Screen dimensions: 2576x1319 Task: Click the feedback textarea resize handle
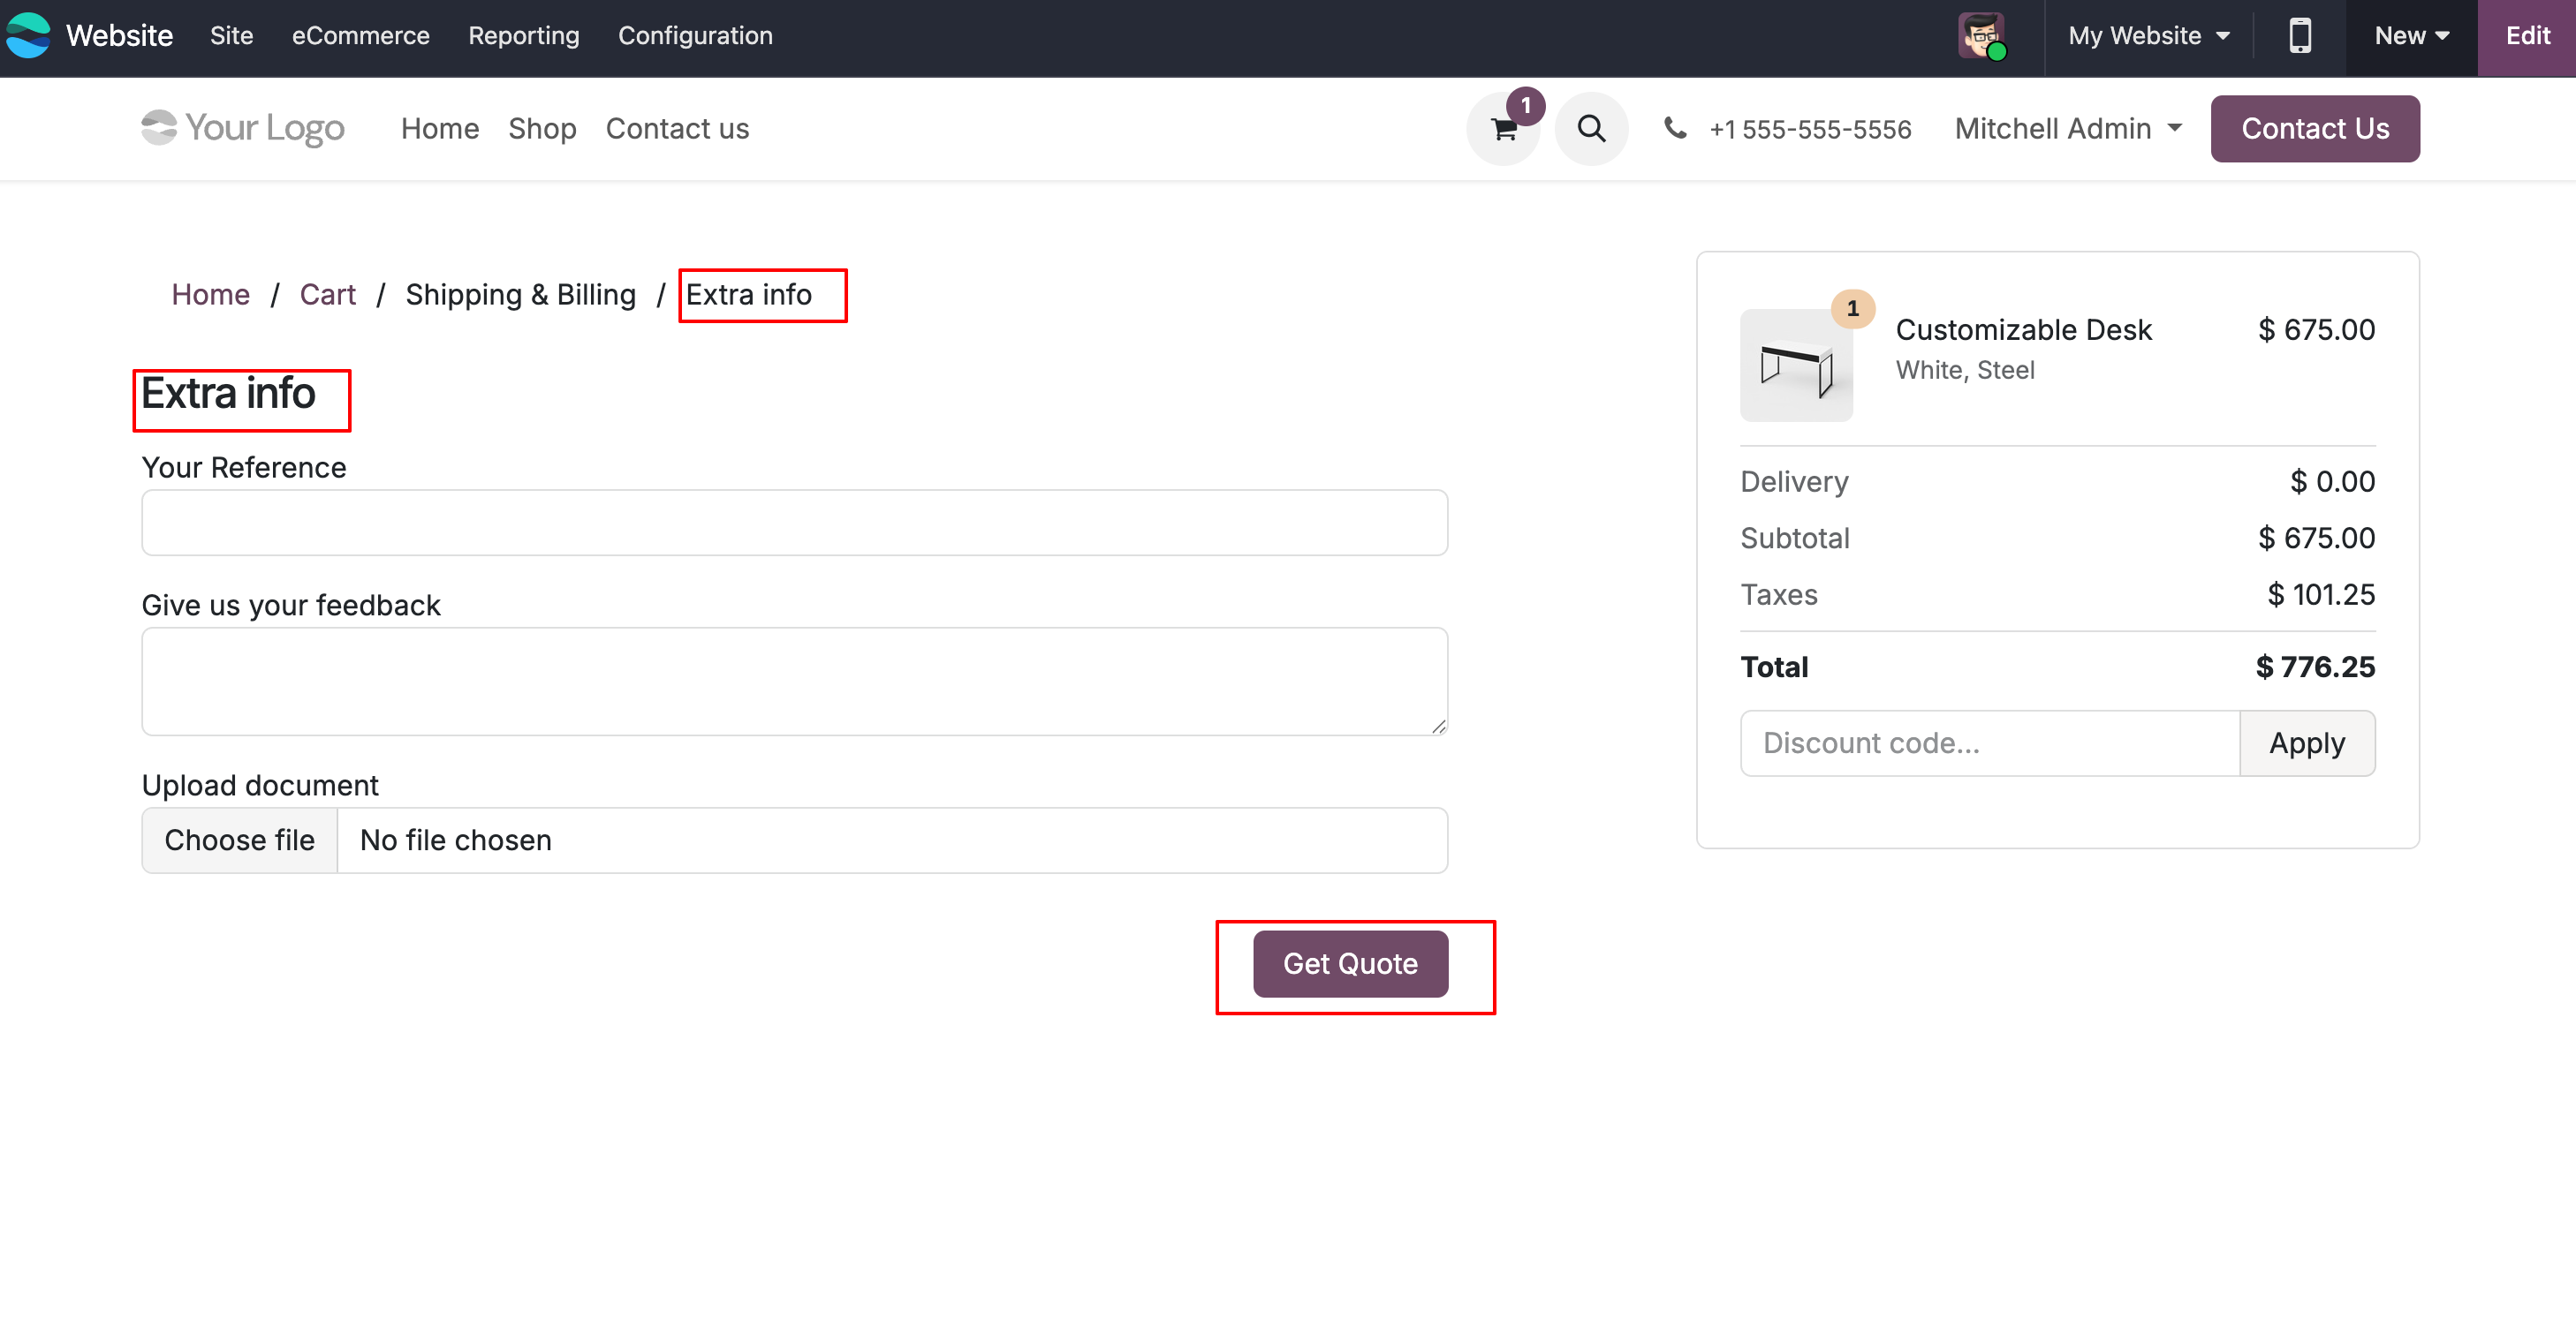click(x=1438, y=727)
